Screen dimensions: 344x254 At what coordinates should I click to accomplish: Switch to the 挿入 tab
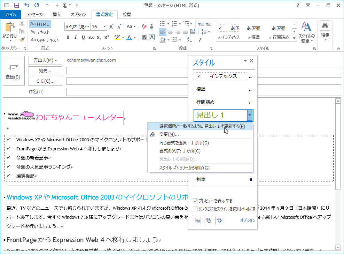click(57, 15)
